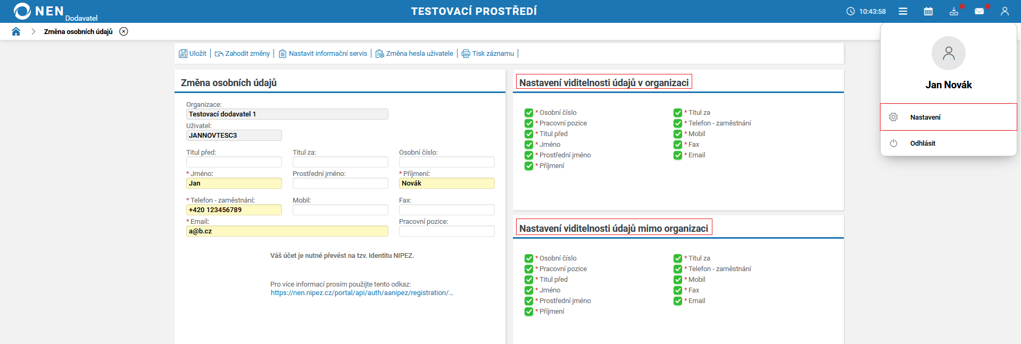Close the Změna osobních údajů breadcrumb tab

(x=123, y=31)
